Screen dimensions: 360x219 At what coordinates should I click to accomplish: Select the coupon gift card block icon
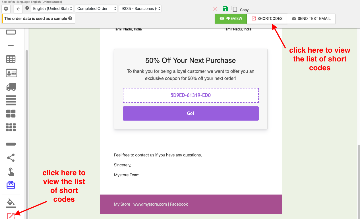pos(11,185)
